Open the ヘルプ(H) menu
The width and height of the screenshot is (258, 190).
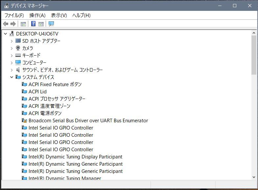82,15
